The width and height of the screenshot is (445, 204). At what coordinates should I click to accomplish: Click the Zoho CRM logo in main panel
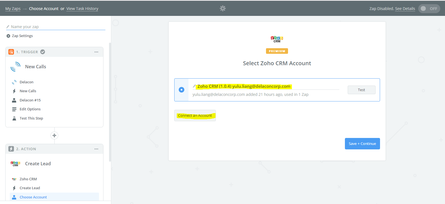click(x=277, y=39)
